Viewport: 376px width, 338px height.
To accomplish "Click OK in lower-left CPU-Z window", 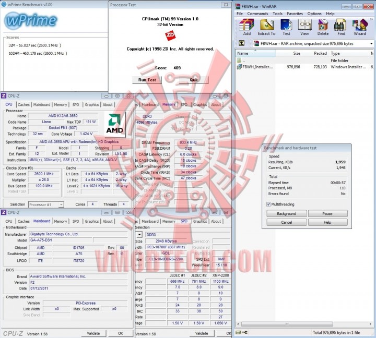I will coord(121,333).
